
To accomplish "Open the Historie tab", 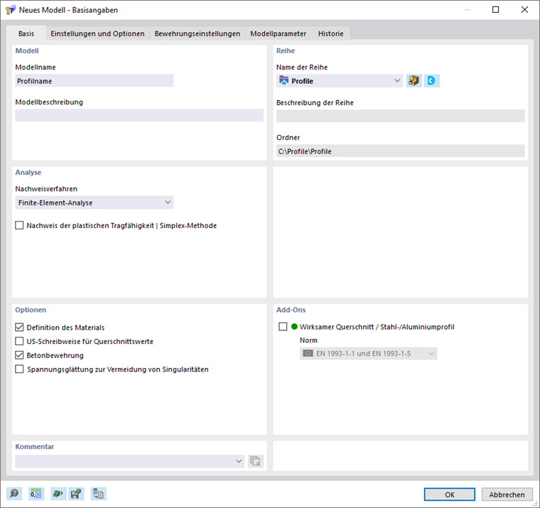I will click(x=330, y=33).
